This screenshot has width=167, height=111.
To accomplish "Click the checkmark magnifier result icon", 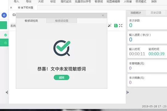I will (x=62, y=48).
